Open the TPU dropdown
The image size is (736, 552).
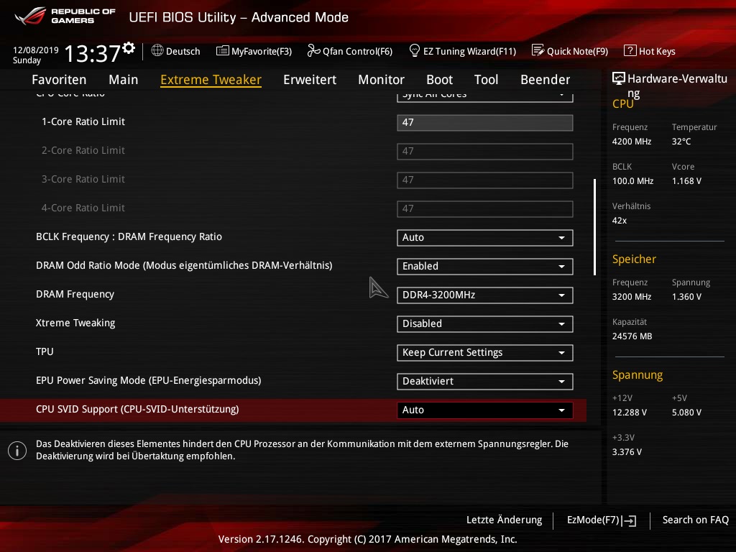pyautogui.click(x=485, y=352)
